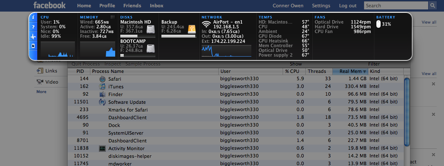
Task: Select the diskimages-helper process row
Action: [x=235, y=156]
